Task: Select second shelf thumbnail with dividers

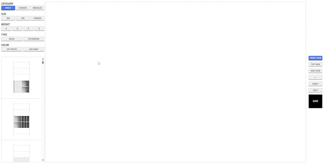Action: (x=22, y=119)
